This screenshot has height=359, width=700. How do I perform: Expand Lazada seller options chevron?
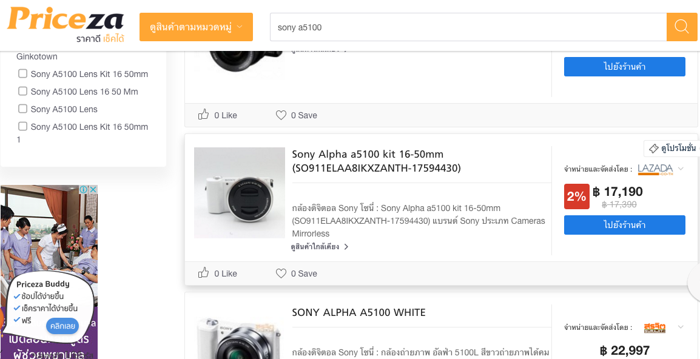[681, 169]
